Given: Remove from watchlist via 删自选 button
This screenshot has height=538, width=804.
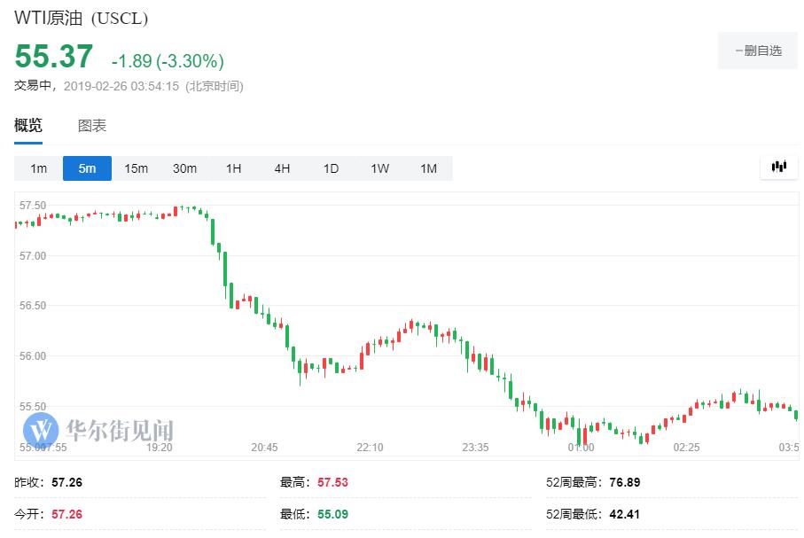Looking at the screenshot, I should point(758,51).
